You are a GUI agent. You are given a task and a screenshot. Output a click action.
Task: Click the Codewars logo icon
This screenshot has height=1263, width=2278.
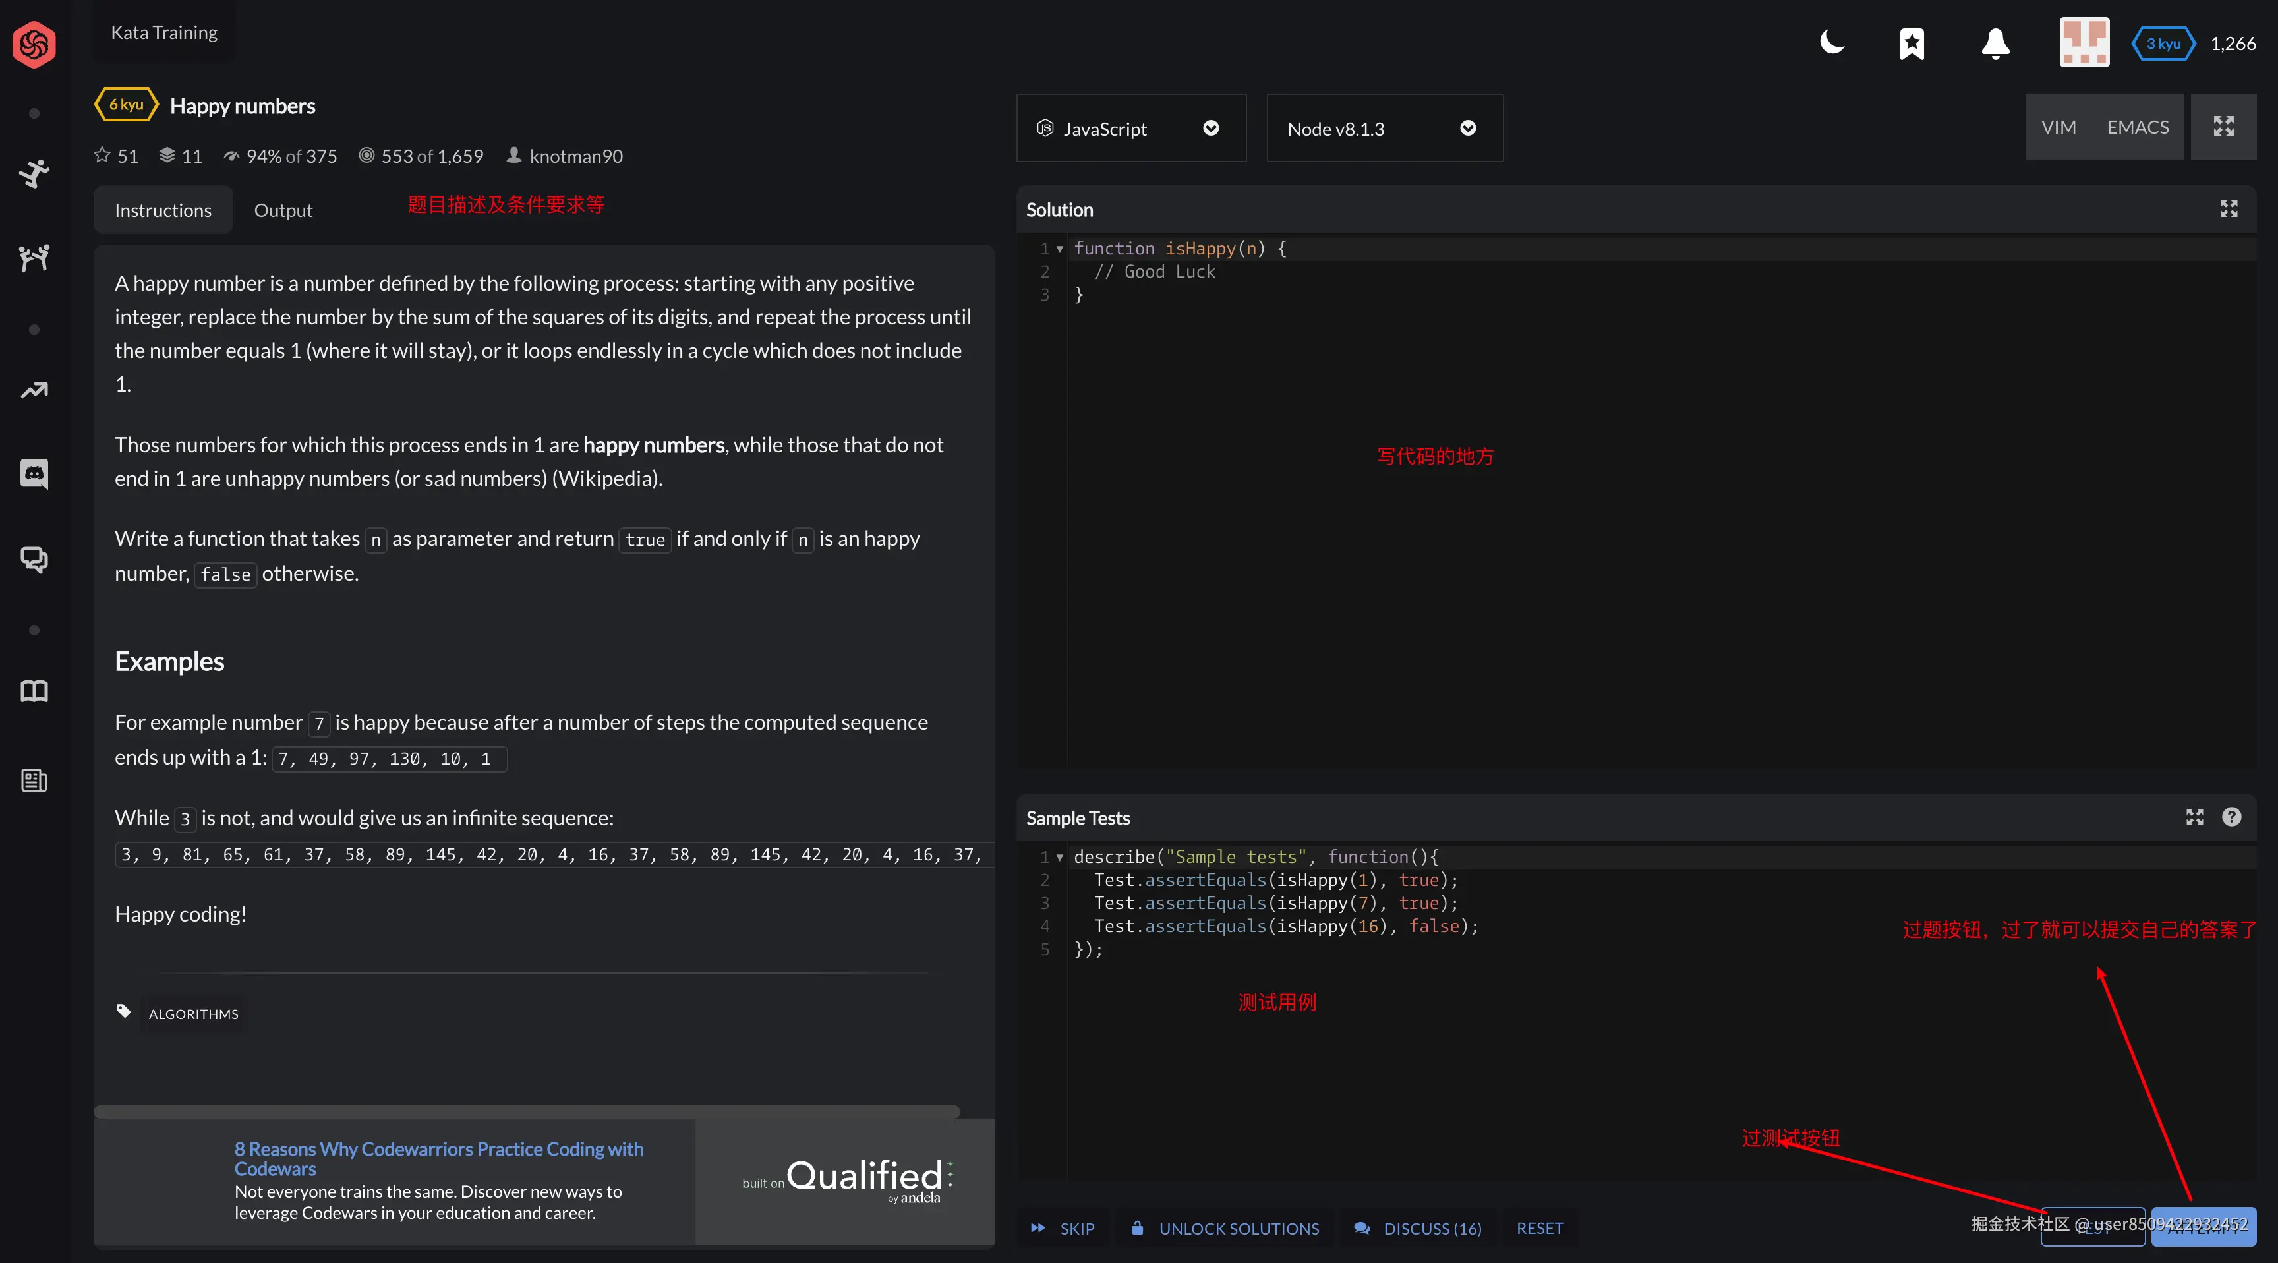tap(34, 44)
